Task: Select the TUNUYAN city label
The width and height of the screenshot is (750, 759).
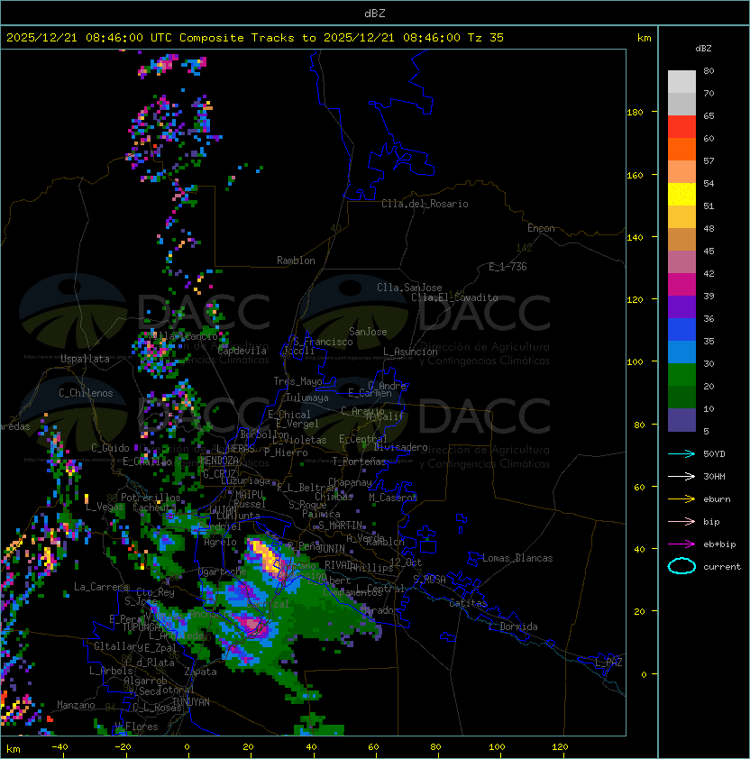Action: 191,702
